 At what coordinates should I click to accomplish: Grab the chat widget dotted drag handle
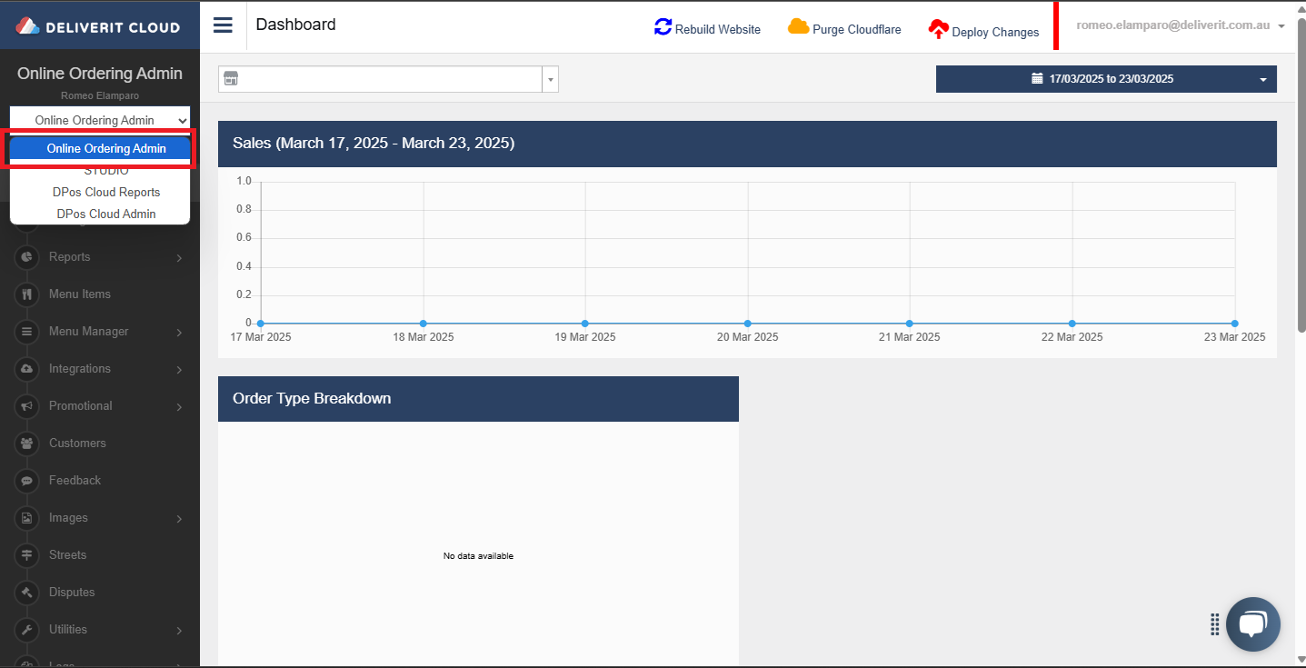pyautogui.click(x=1215, y=624)
